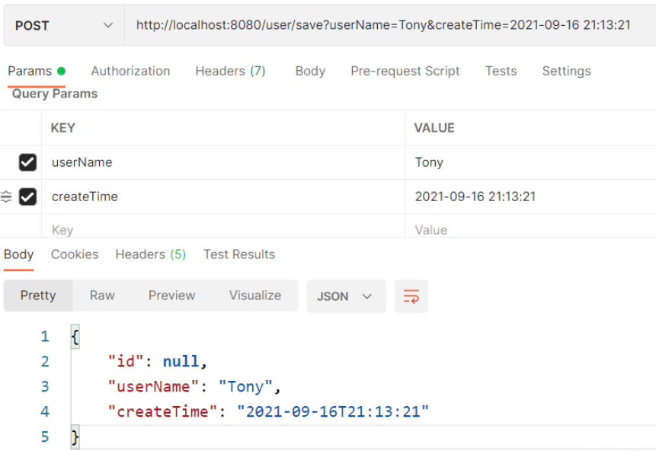The image size is (656, 451).
Task: Open the request Settings tab
Action: (565, 71)
